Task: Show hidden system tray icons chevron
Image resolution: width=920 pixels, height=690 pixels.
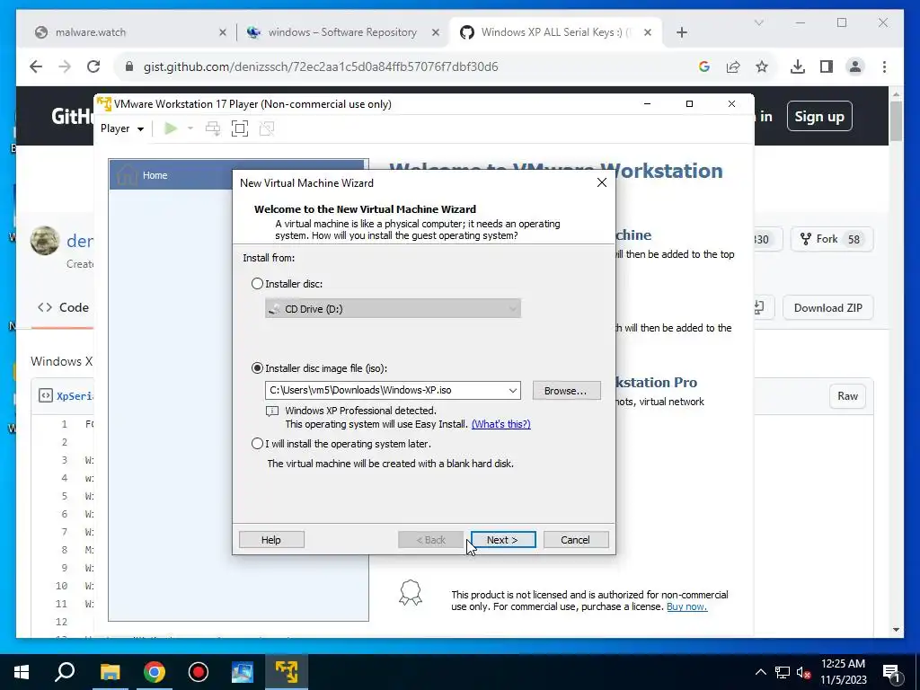Action: (760, 672)
